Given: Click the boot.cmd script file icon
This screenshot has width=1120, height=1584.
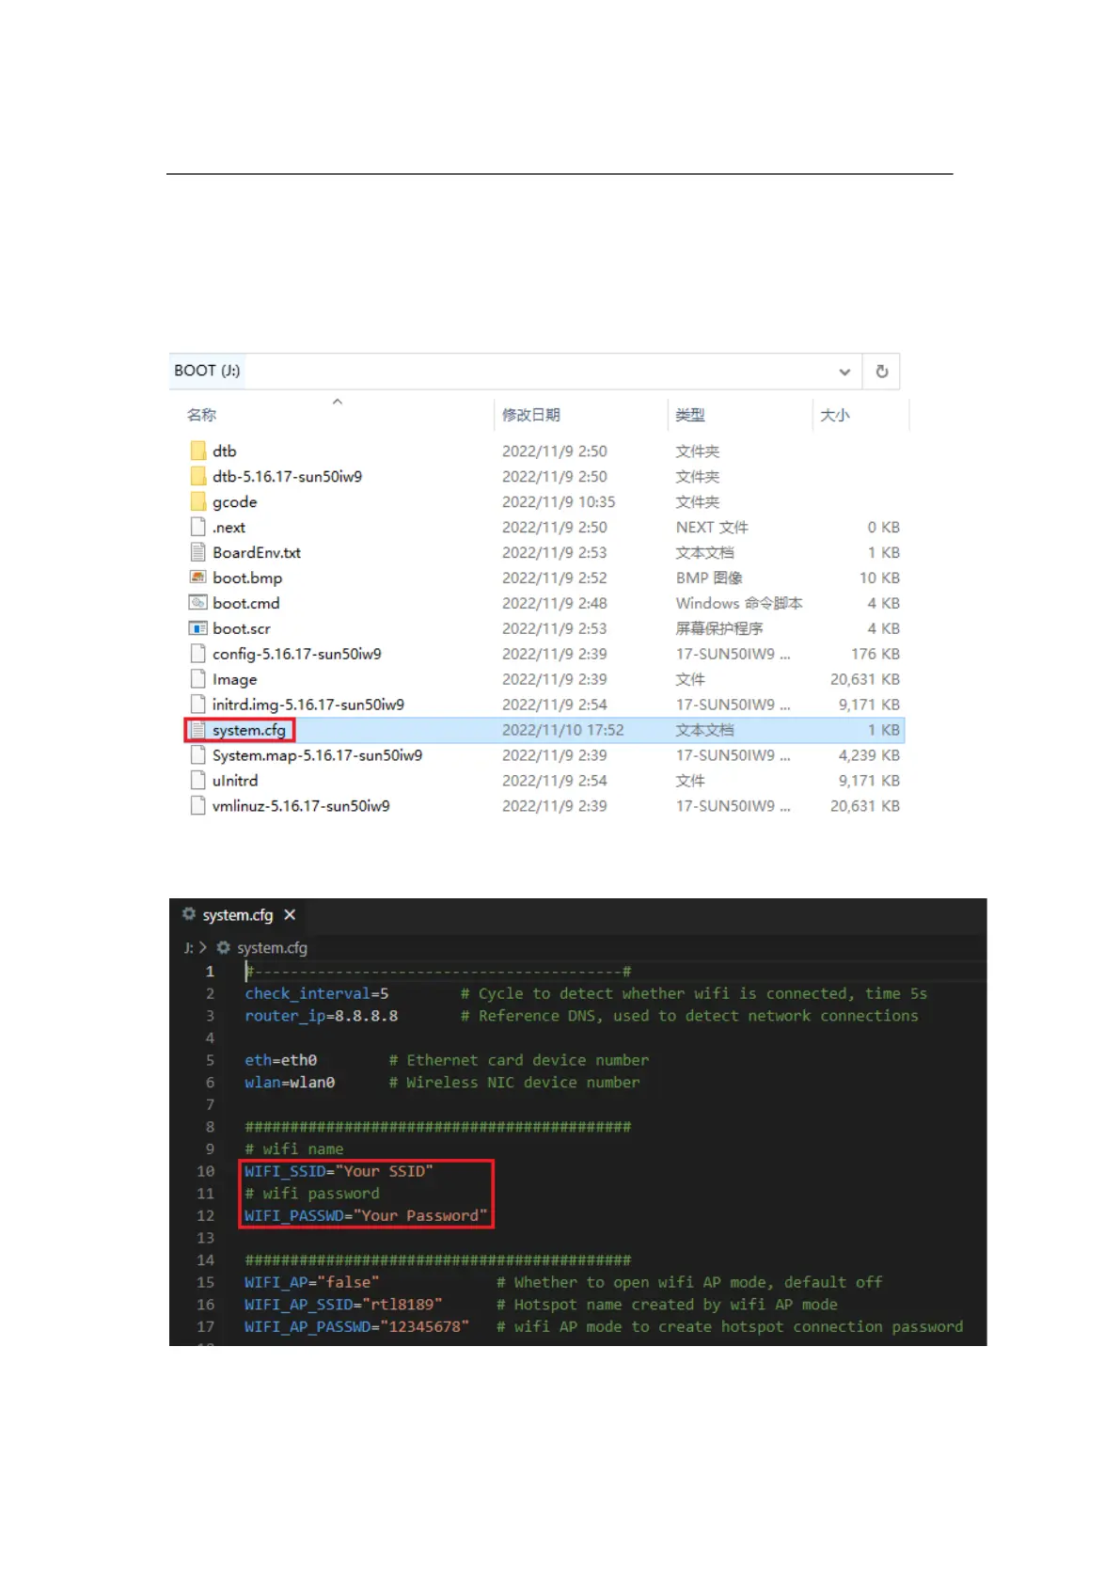Looking at the screenshot, I should click(197, 603).
